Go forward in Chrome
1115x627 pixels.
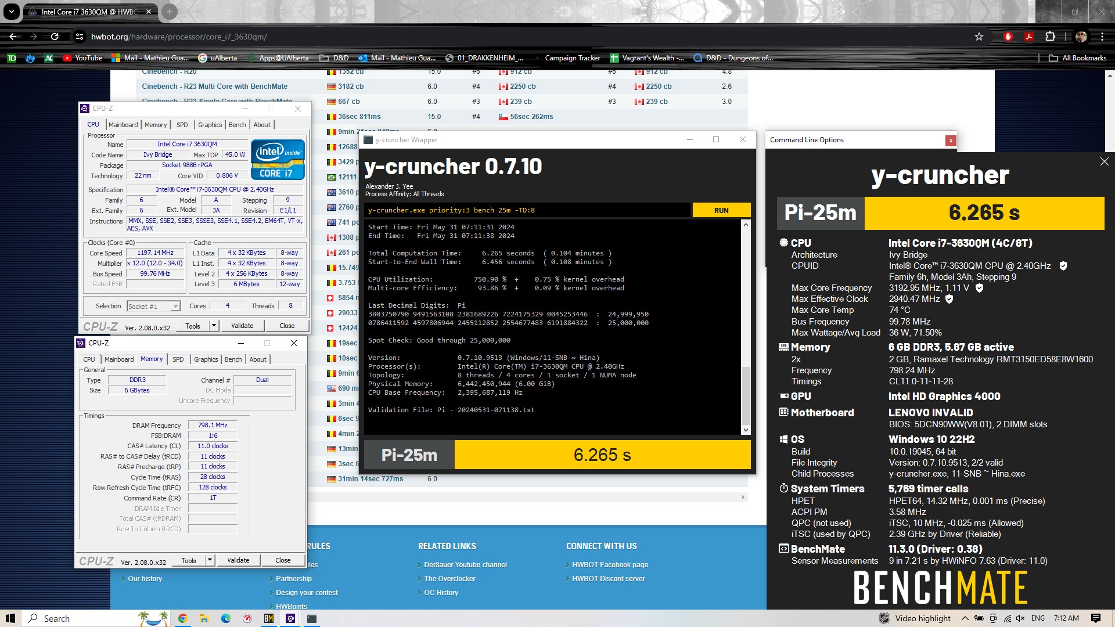tap(34, 37)
